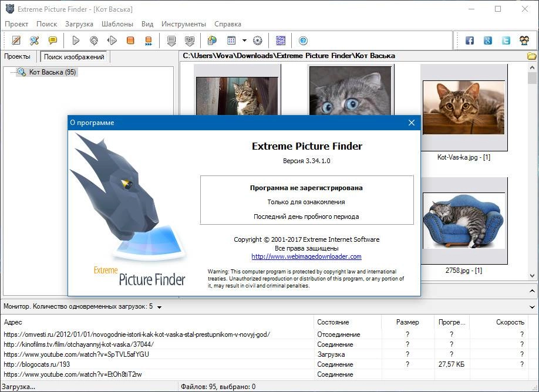539x392 pixels.
Task: Click the Размер column header
Action: [407, 322]
